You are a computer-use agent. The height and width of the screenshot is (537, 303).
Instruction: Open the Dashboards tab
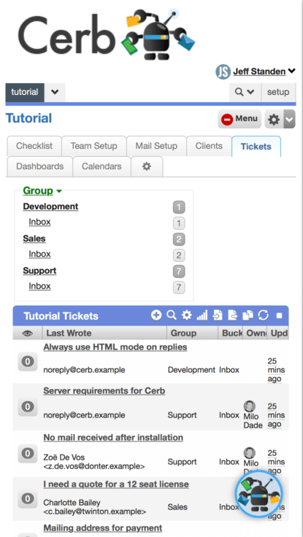[39, 166]
